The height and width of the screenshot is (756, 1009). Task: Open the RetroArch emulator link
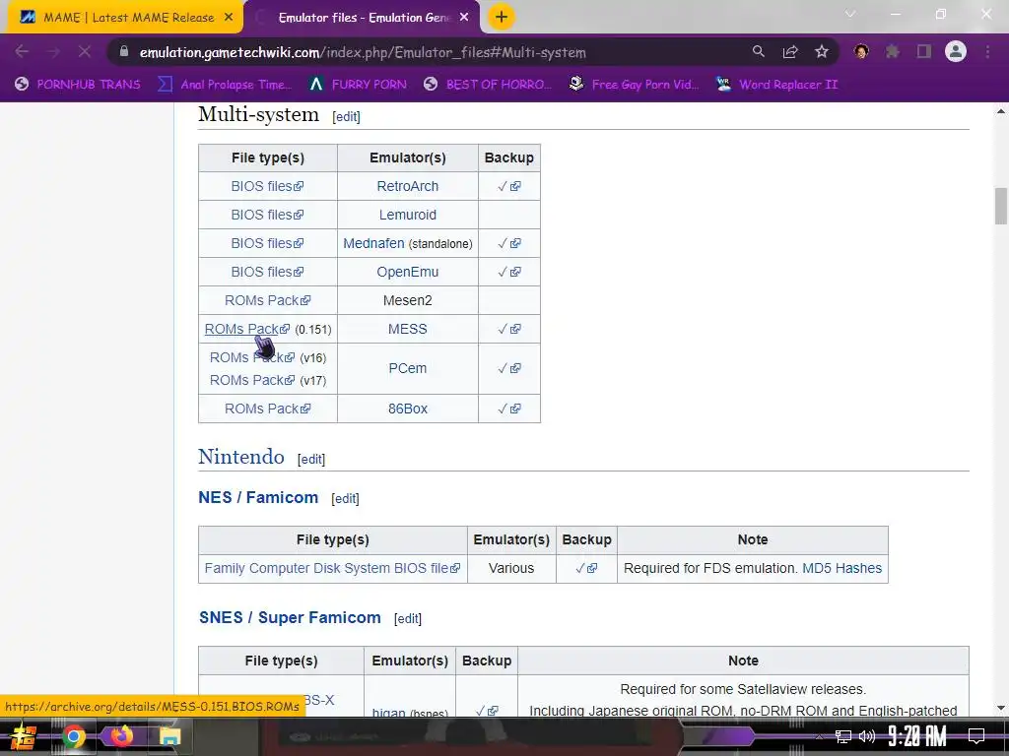[407, 186]
